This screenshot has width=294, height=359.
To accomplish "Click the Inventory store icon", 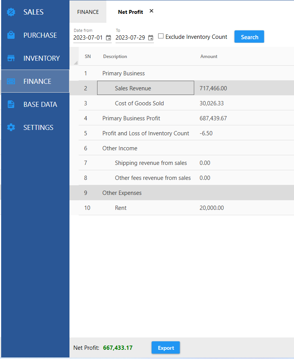I will coord(11,58).
